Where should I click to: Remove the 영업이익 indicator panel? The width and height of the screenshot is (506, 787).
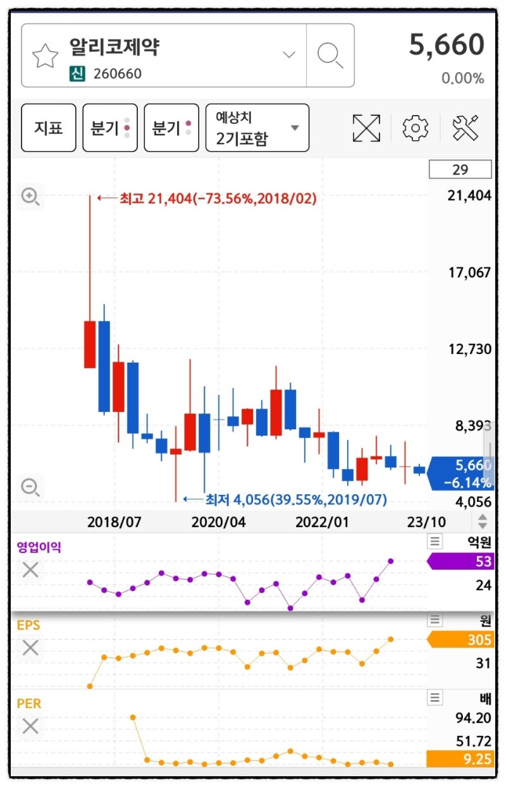coord(30,570)
